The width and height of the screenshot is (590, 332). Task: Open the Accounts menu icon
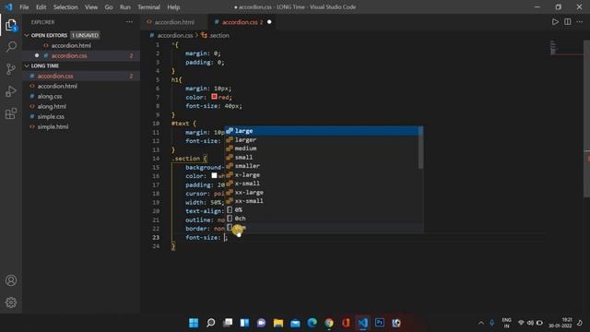coord(11,280)
